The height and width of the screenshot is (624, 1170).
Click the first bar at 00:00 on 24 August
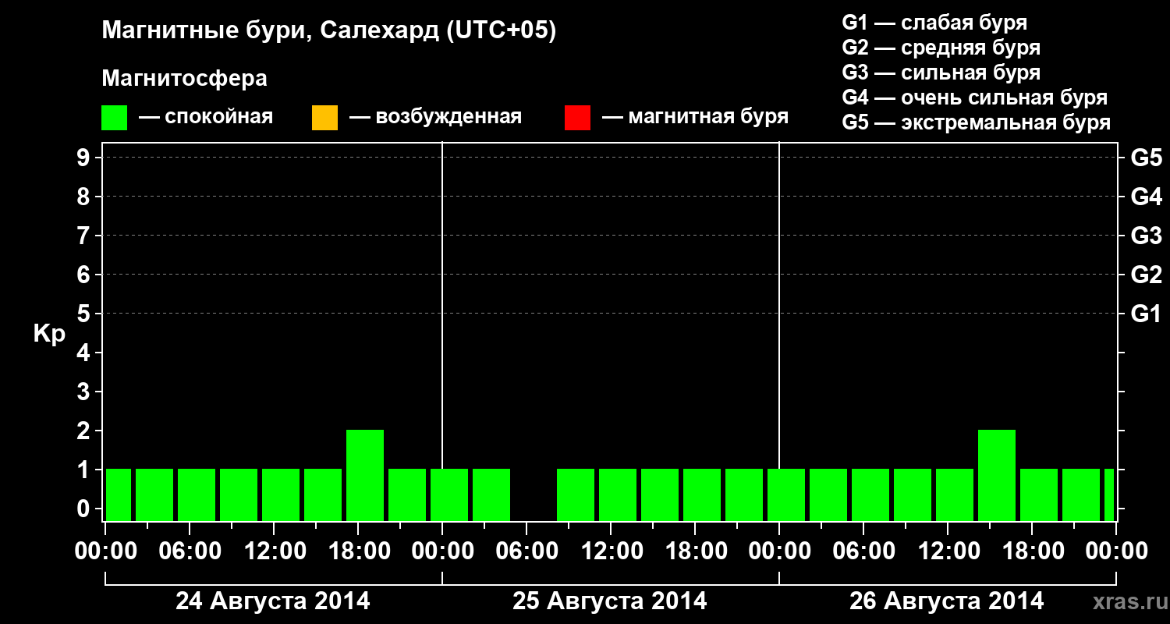point(119,495)
